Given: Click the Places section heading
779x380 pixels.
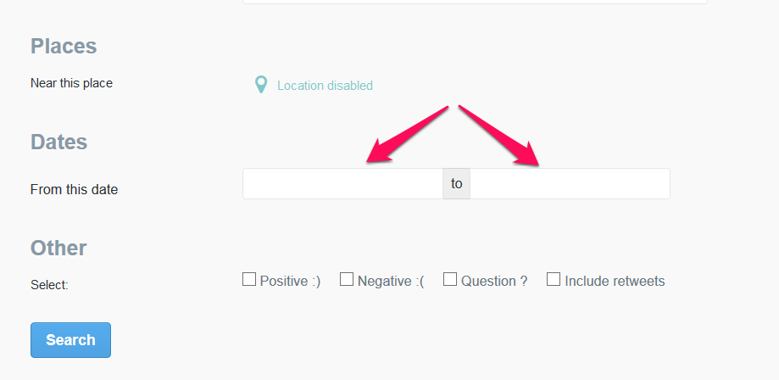Looking at the screenshot, I should [x=64, y=46].
